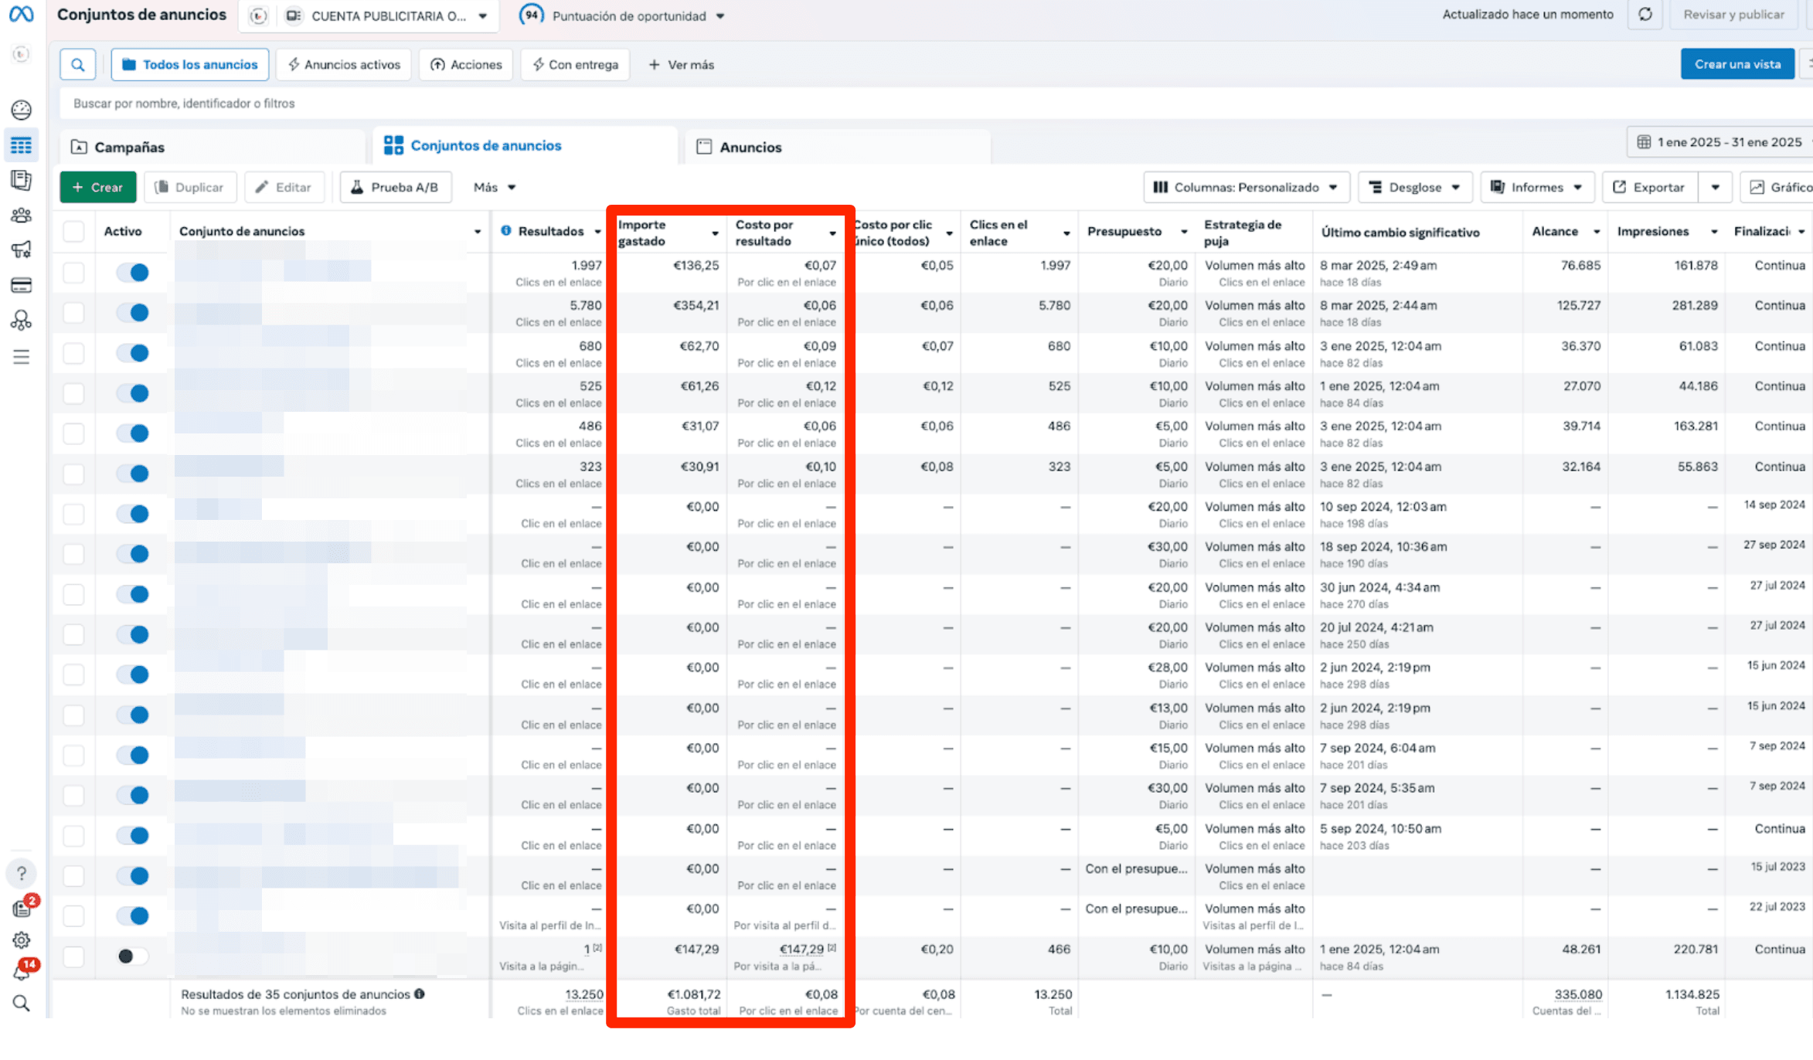This screenshot has width=1813, height=1060.
Task: Open the megaphone ads sidebar icon
Action: coord(21,250)
